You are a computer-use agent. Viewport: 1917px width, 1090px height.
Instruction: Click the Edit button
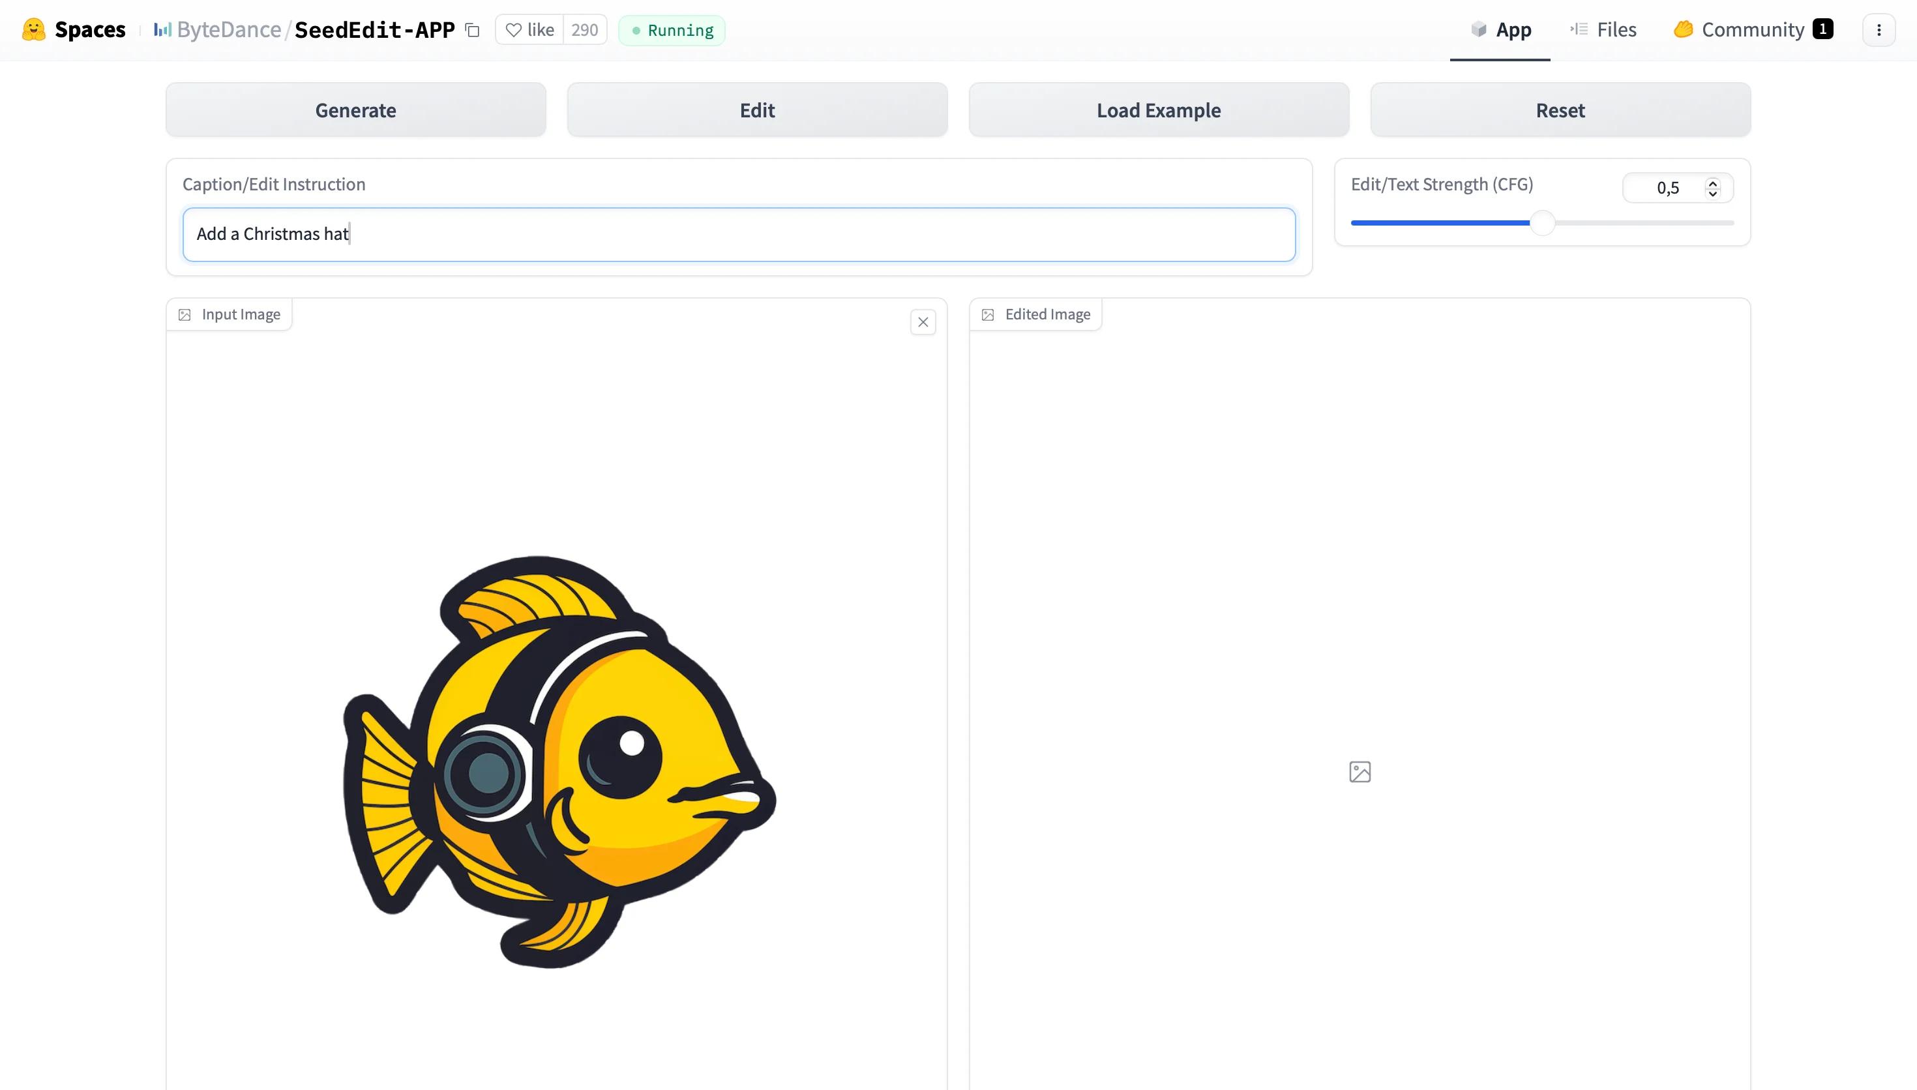tap(757, 110)
